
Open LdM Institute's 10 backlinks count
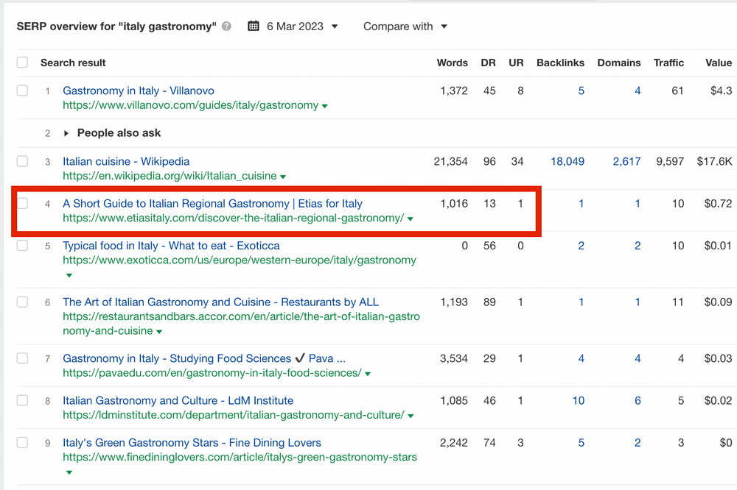578,400
